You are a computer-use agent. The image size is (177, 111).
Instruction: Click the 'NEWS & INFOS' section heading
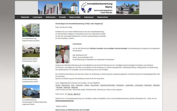(x=61, y=107)
